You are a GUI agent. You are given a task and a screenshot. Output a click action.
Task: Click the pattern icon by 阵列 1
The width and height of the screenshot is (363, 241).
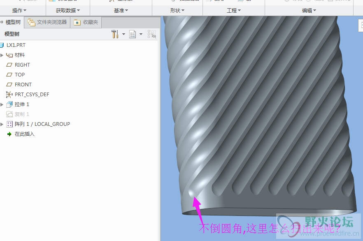(9, 124)
